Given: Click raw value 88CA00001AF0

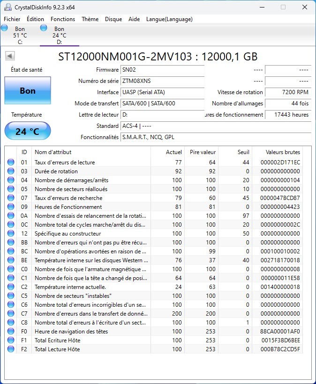Looking at the screenshot, I should point(280,332).
